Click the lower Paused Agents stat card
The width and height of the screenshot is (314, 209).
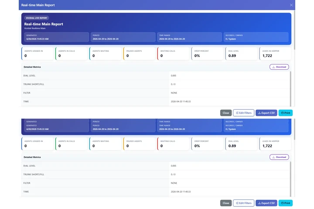pyautogui.click(x=140, y=144)
